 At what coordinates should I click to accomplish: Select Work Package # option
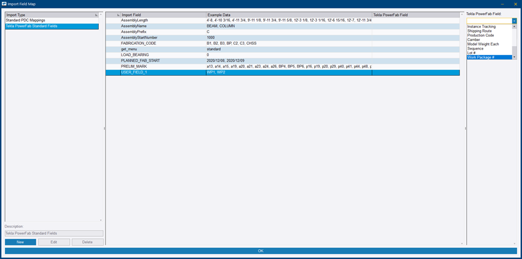(x=489, y=57)
